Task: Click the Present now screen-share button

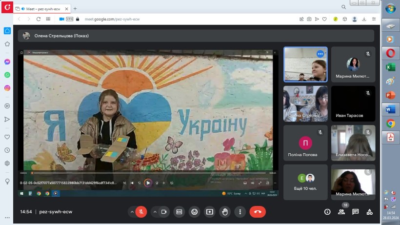Action: click(x=210, y=212)
